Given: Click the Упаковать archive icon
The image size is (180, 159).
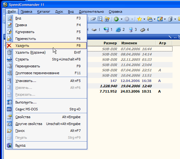Looking at the screenshot, I should pyautogui.click(x=9, y=81).
